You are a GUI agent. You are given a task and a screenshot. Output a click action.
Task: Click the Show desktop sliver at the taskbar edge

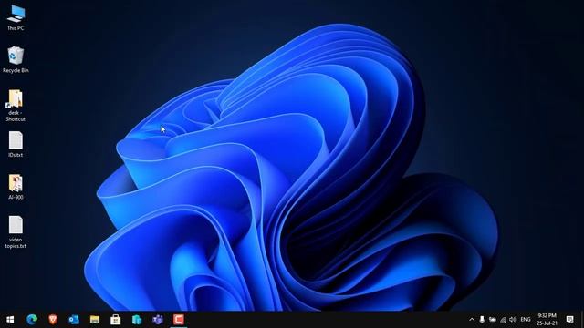(582, 320)
